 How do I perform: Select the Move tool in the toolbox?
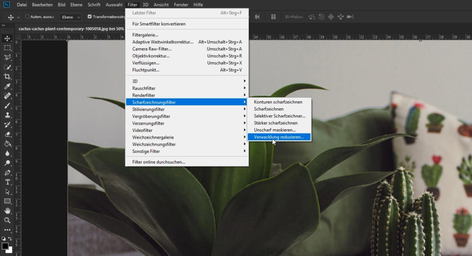tap(7, 38)
